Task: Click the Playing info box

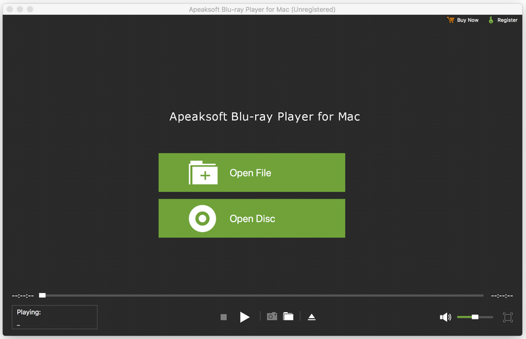Action: click(x=55, y=317)
